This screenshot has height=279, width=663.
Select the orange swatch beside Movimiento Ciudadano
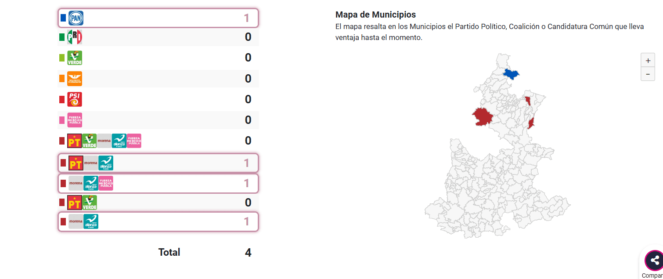pyautogui.click(x=62, y=79)
